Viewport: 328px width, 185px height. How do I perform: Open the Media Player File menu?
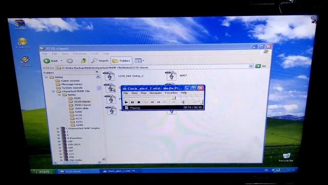pos(126,93)
